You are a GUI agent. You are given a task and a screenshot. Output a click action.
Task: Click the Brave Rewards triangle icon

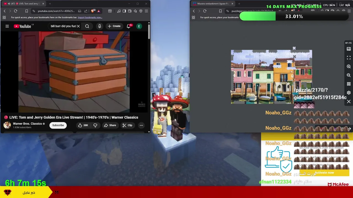(98, 11)
